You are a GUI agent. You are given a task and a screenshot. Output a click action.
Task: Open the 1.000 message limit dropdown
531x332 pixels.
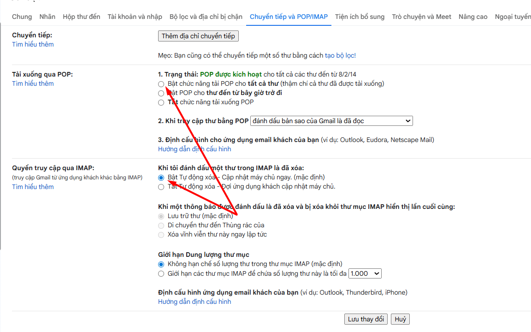click(x=365, y=273)
